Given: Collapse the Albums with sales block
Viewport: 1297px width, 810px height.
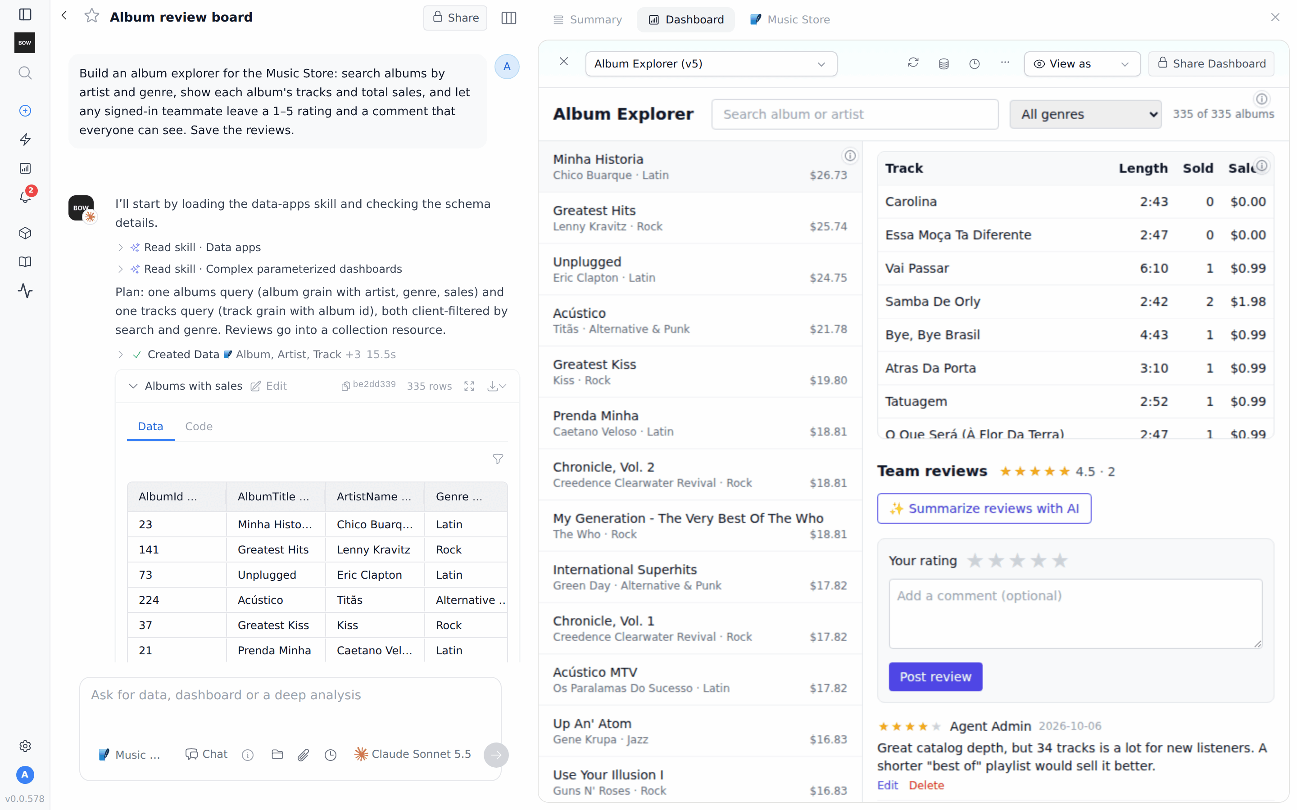Looking at the screenshot, I should coord(133,386).
